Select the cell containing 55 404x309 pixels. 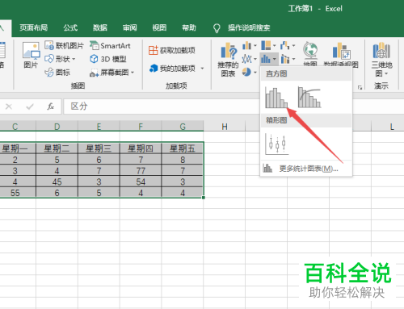point(15,193)
